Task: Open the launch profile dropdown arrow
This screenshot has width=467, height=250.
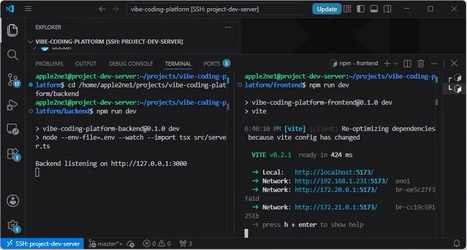Action: click(395, 63)
